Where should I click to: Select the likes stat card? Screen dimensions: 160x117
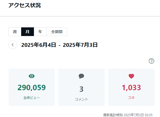coord(132,87)
